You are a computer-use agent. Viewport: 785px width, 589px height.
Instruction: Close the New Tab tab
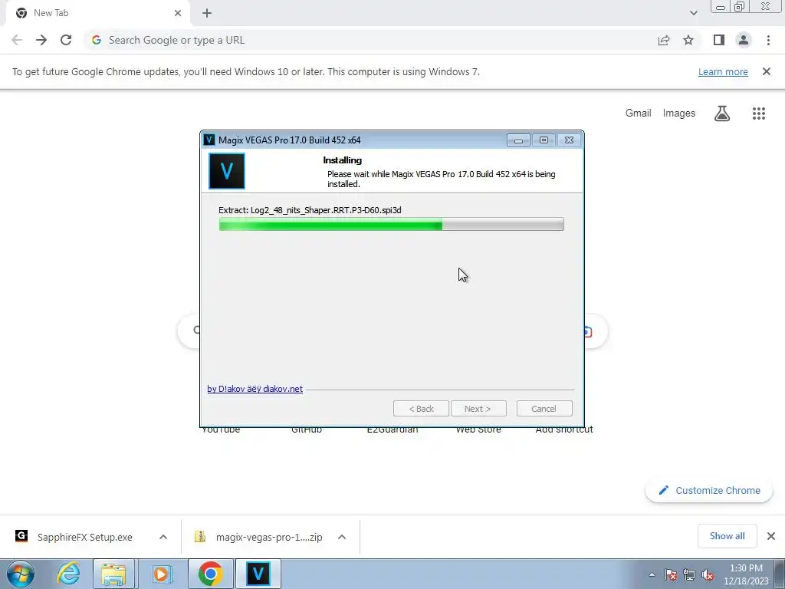178,13
